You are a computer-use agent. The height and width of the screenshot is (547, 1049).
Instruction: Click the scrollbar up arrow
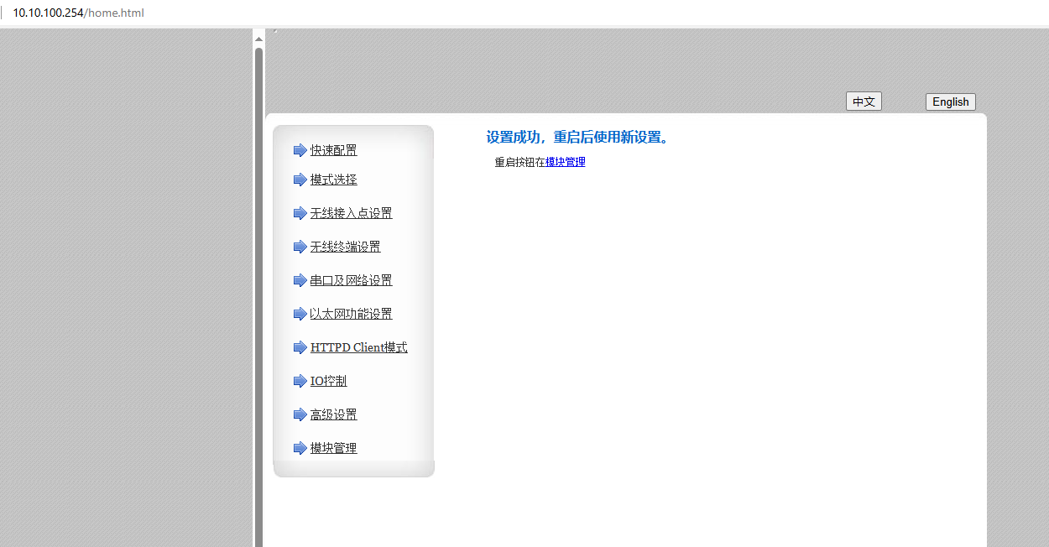click(x=258, y=39)
